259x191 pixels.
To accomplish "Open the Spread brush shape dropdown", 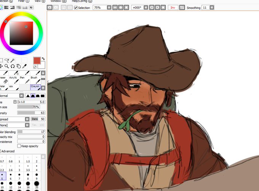I will tap(27, 119).
